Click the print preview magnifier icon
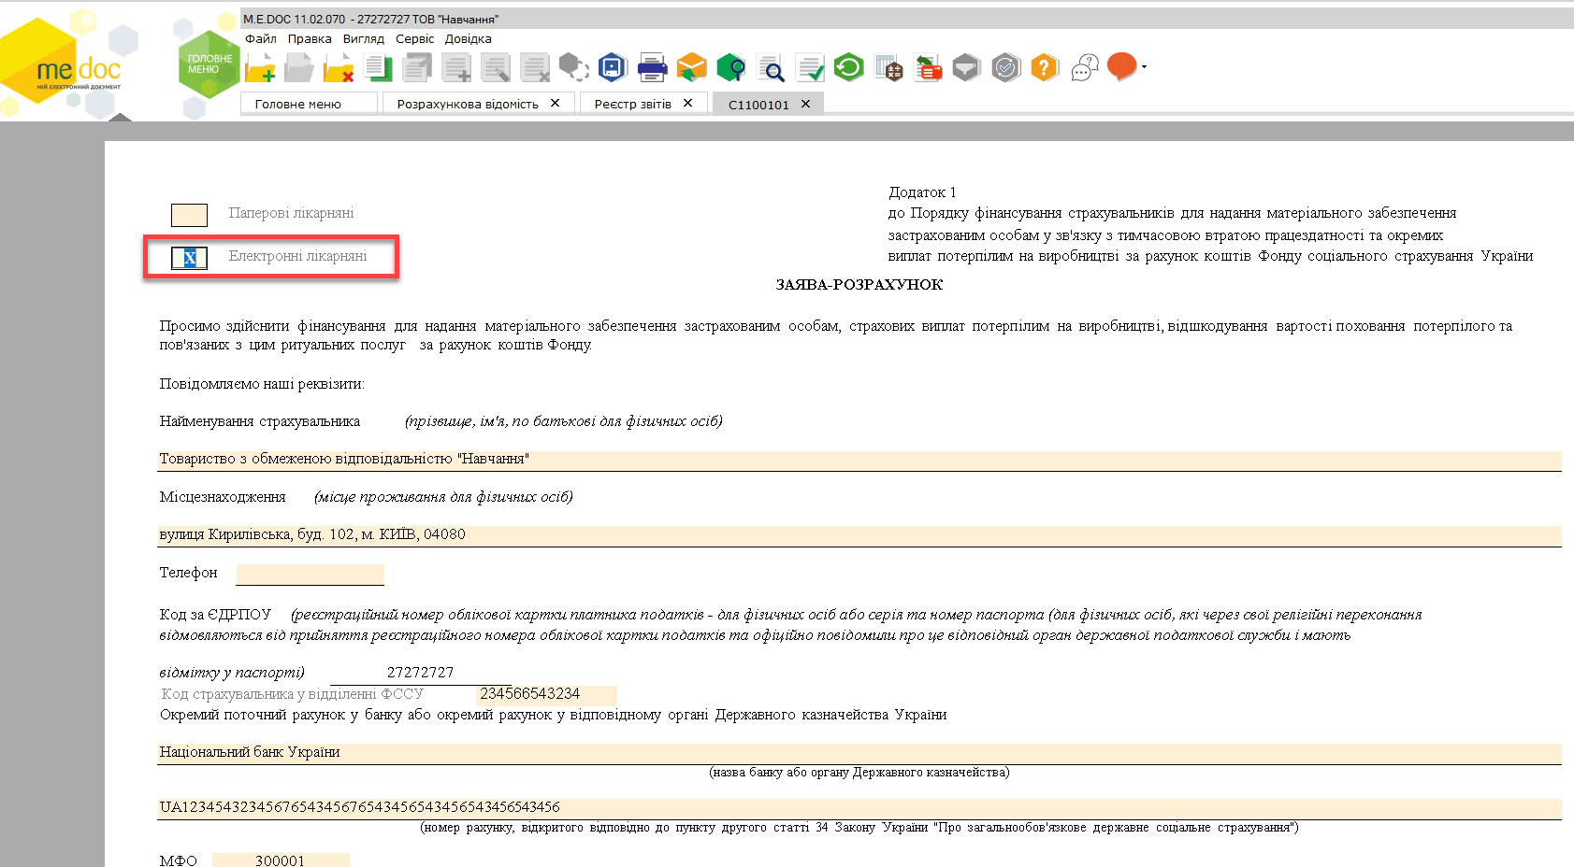Image resolution: width=1574 pixels, height=867 pixels. click(771, 68)
